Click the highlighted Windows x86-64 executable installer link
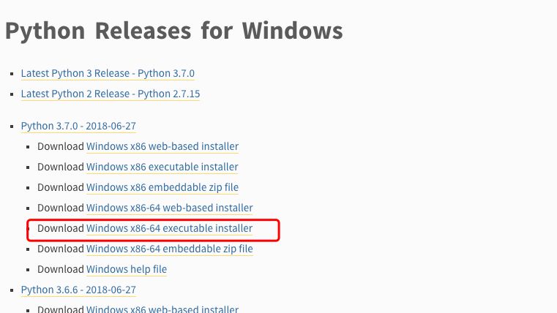The height and width of the screenshot is (313, 557). 170,229
